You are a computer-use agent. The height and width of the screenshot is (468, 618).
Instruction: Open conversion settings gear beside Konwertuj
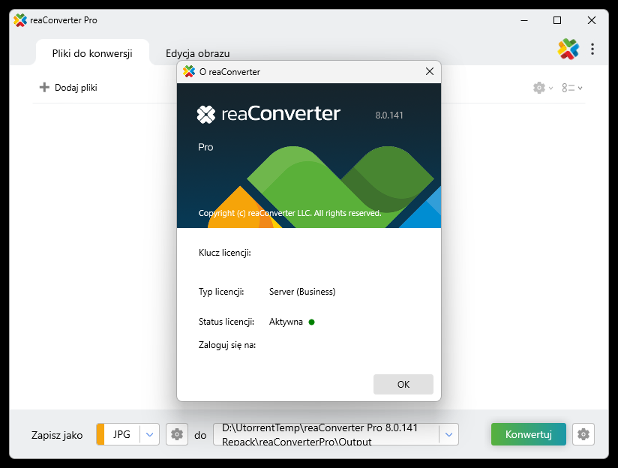click(583, 434)
